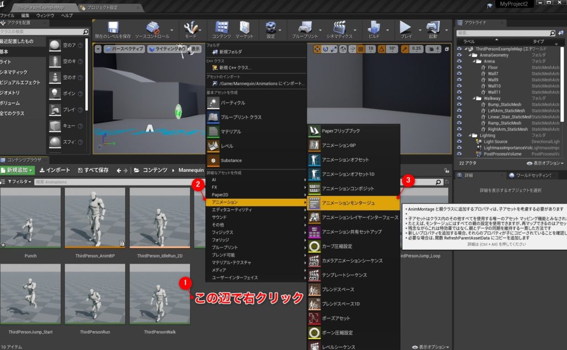The height and width of the screenshot is (350, 567).
Task: Toggle visibility eye for Wall9
Action: (459, 80)
